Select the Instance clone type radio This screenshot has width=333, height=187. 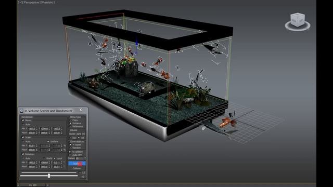(71, 123)
